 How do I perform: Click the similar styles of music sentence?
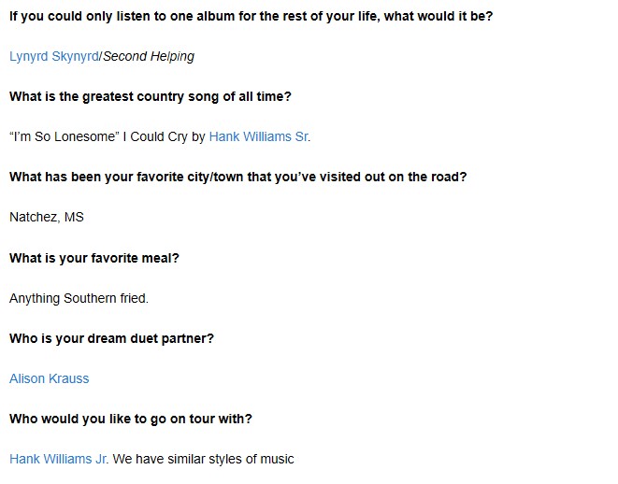(x=204, y=459)
